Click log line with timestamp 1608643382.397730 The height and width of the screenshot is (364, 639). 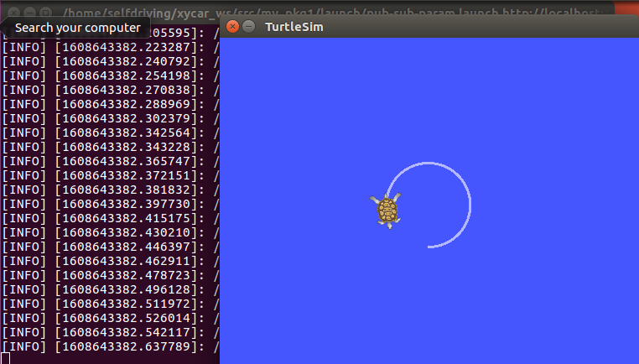point(111,204)
